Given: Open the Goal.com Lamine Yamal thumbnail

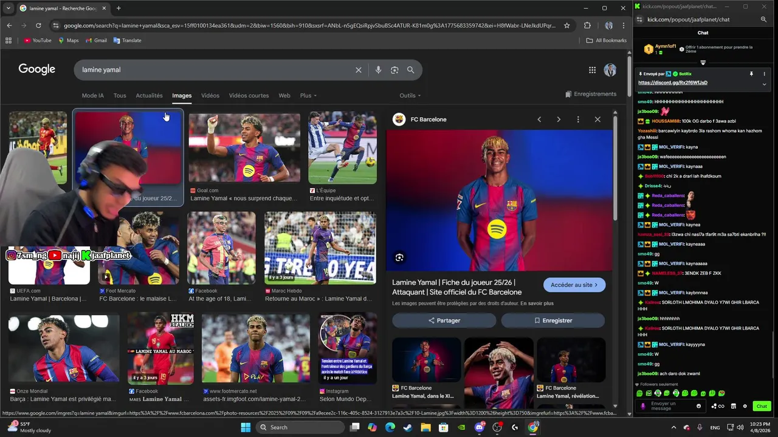Looking at the screenshot, I should pos(244,148).
